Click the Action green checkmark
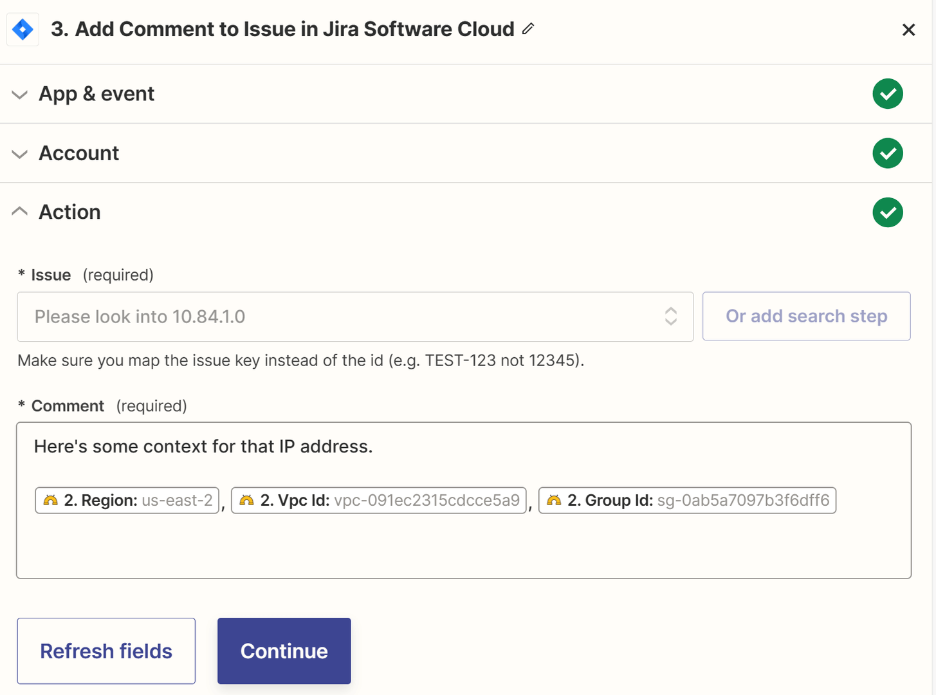 coord(888,212)
